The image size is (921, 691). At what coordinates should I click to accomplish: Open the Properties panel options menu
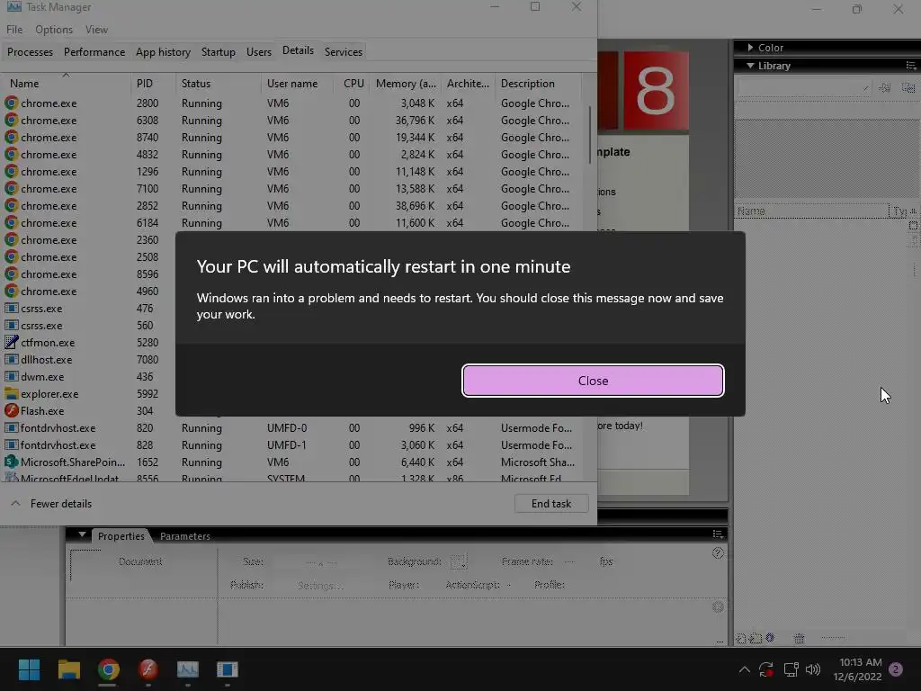pyautogui.click(x=717, y=534)
